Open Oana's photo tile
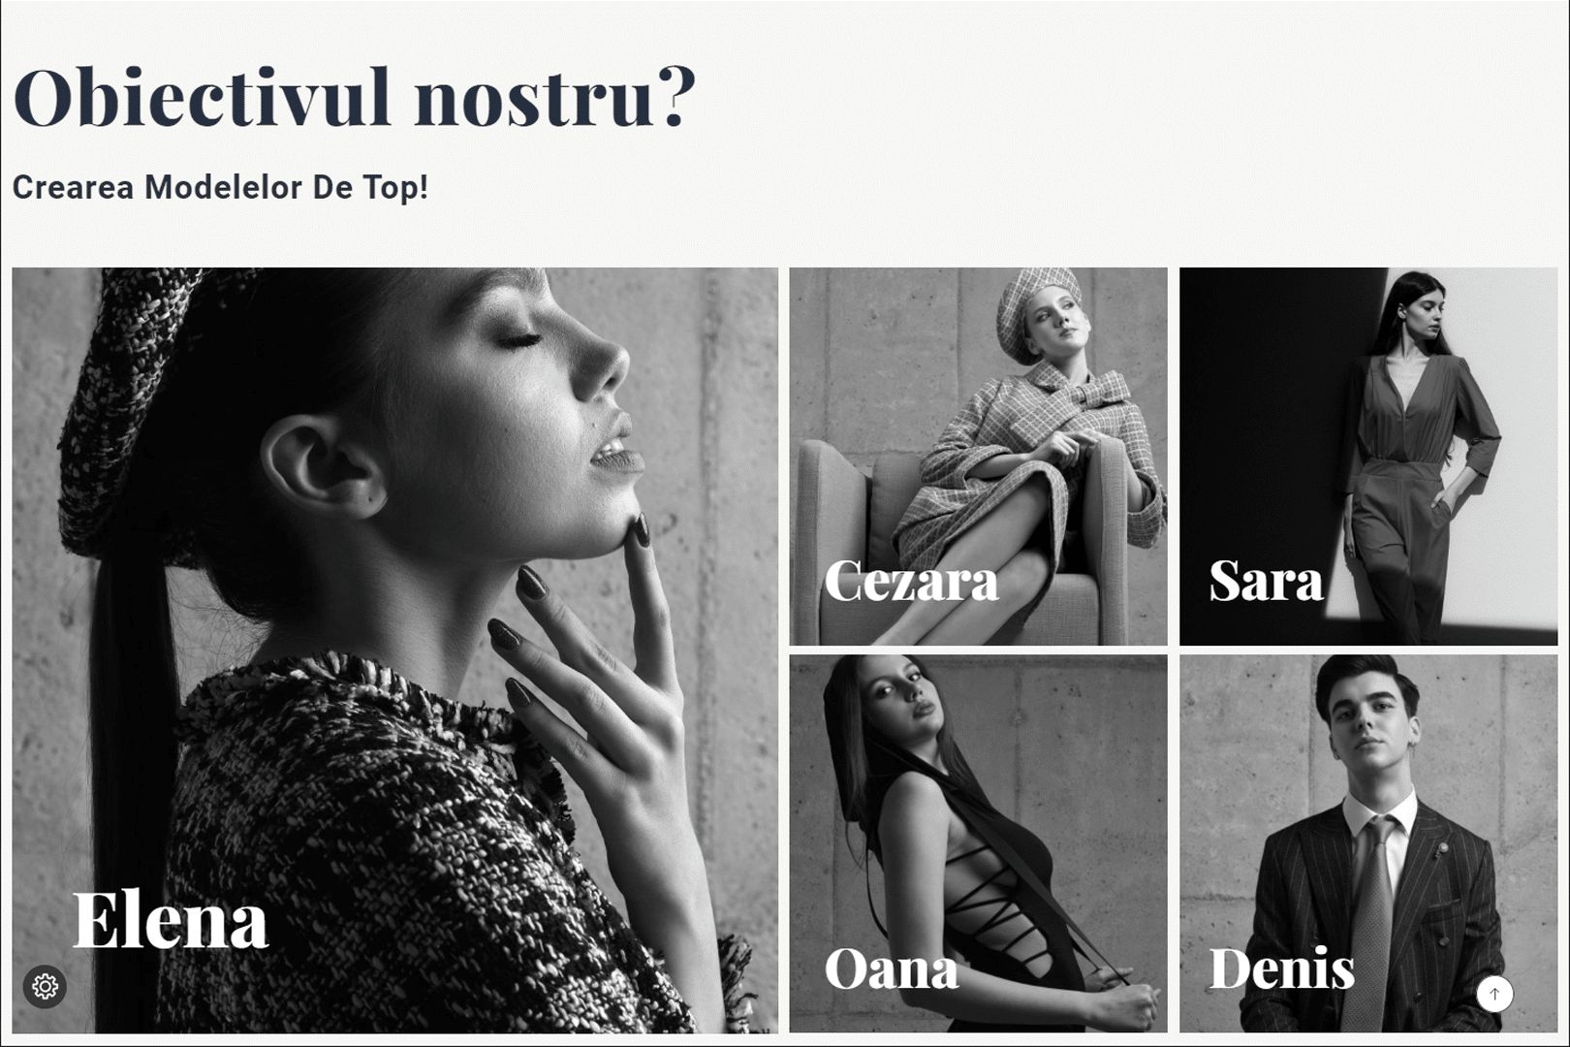The width and height of the screenshot is (1570, 1047). pyautogui.click(x=978, y=843)
